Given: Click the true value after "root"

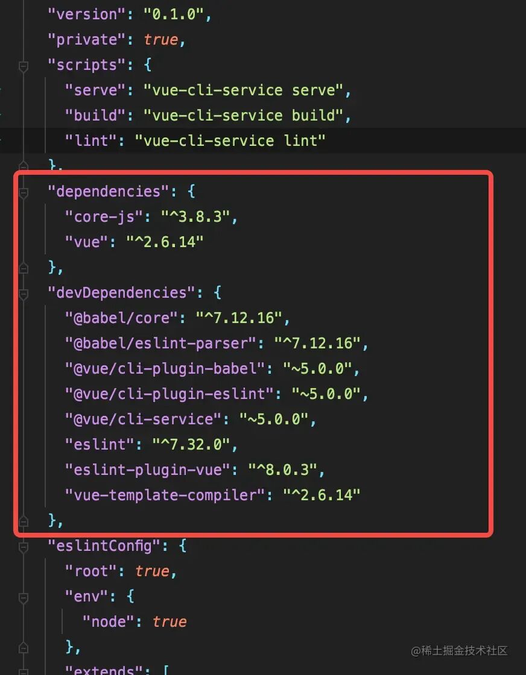Looking at the screenshot, I should pos(152,571).
